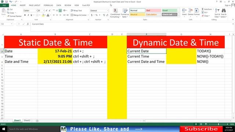The height and width of the screenshot is (132, 235).
Task: Click the Insert Function fx icon
Action: click(28, 24)
